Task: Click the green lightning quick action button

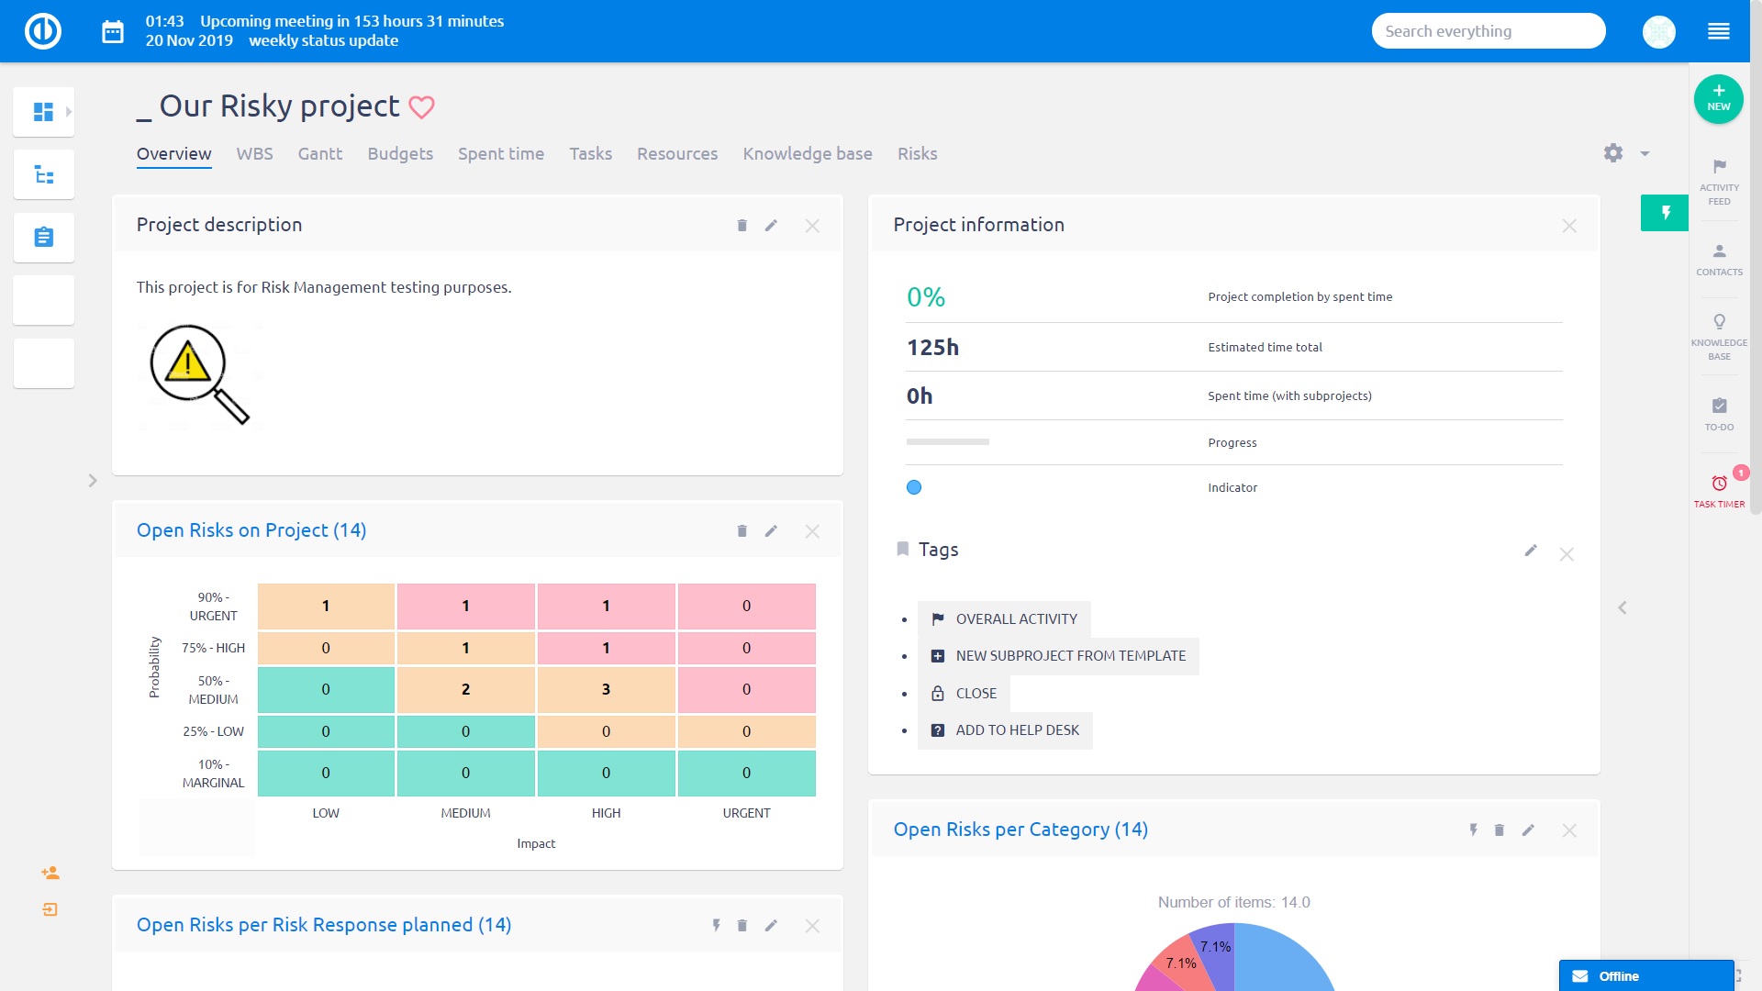Action: pos(1665,213)
